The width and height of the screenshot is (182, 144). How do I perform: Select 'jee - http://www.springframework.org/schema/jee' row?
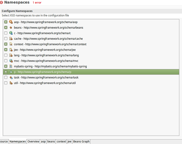tap(91, 50)
